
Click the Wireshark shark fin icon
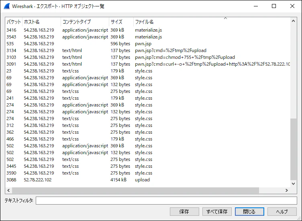[x=6, y=6]
